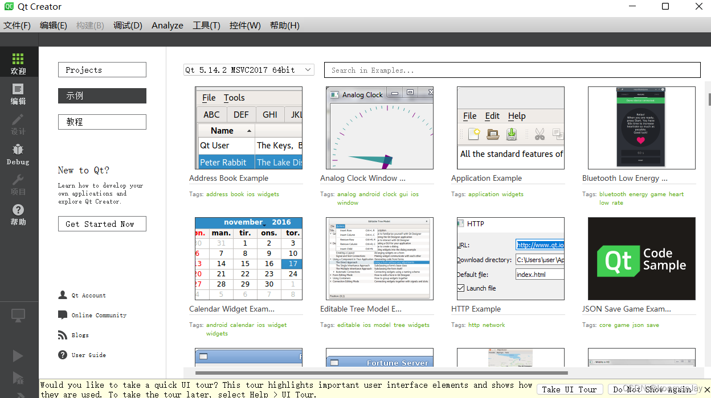Screen dimensions: 711x398
Task: Click the Get Started Now button
Action: click(102, 223)
